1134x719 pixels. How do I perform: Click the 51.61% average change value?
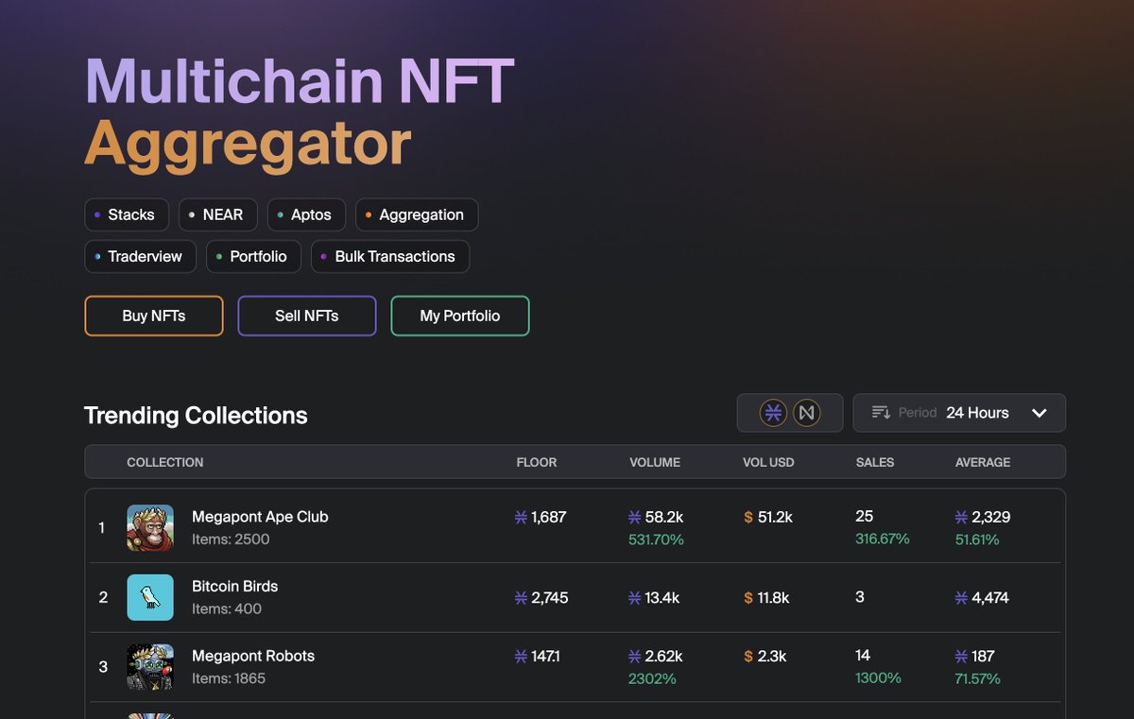[977, 539]
